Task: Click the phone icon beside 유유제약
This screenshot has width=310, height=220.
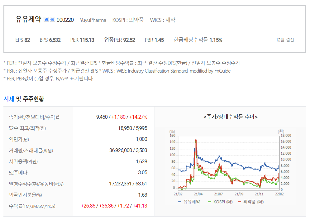Action: point(52,19)
